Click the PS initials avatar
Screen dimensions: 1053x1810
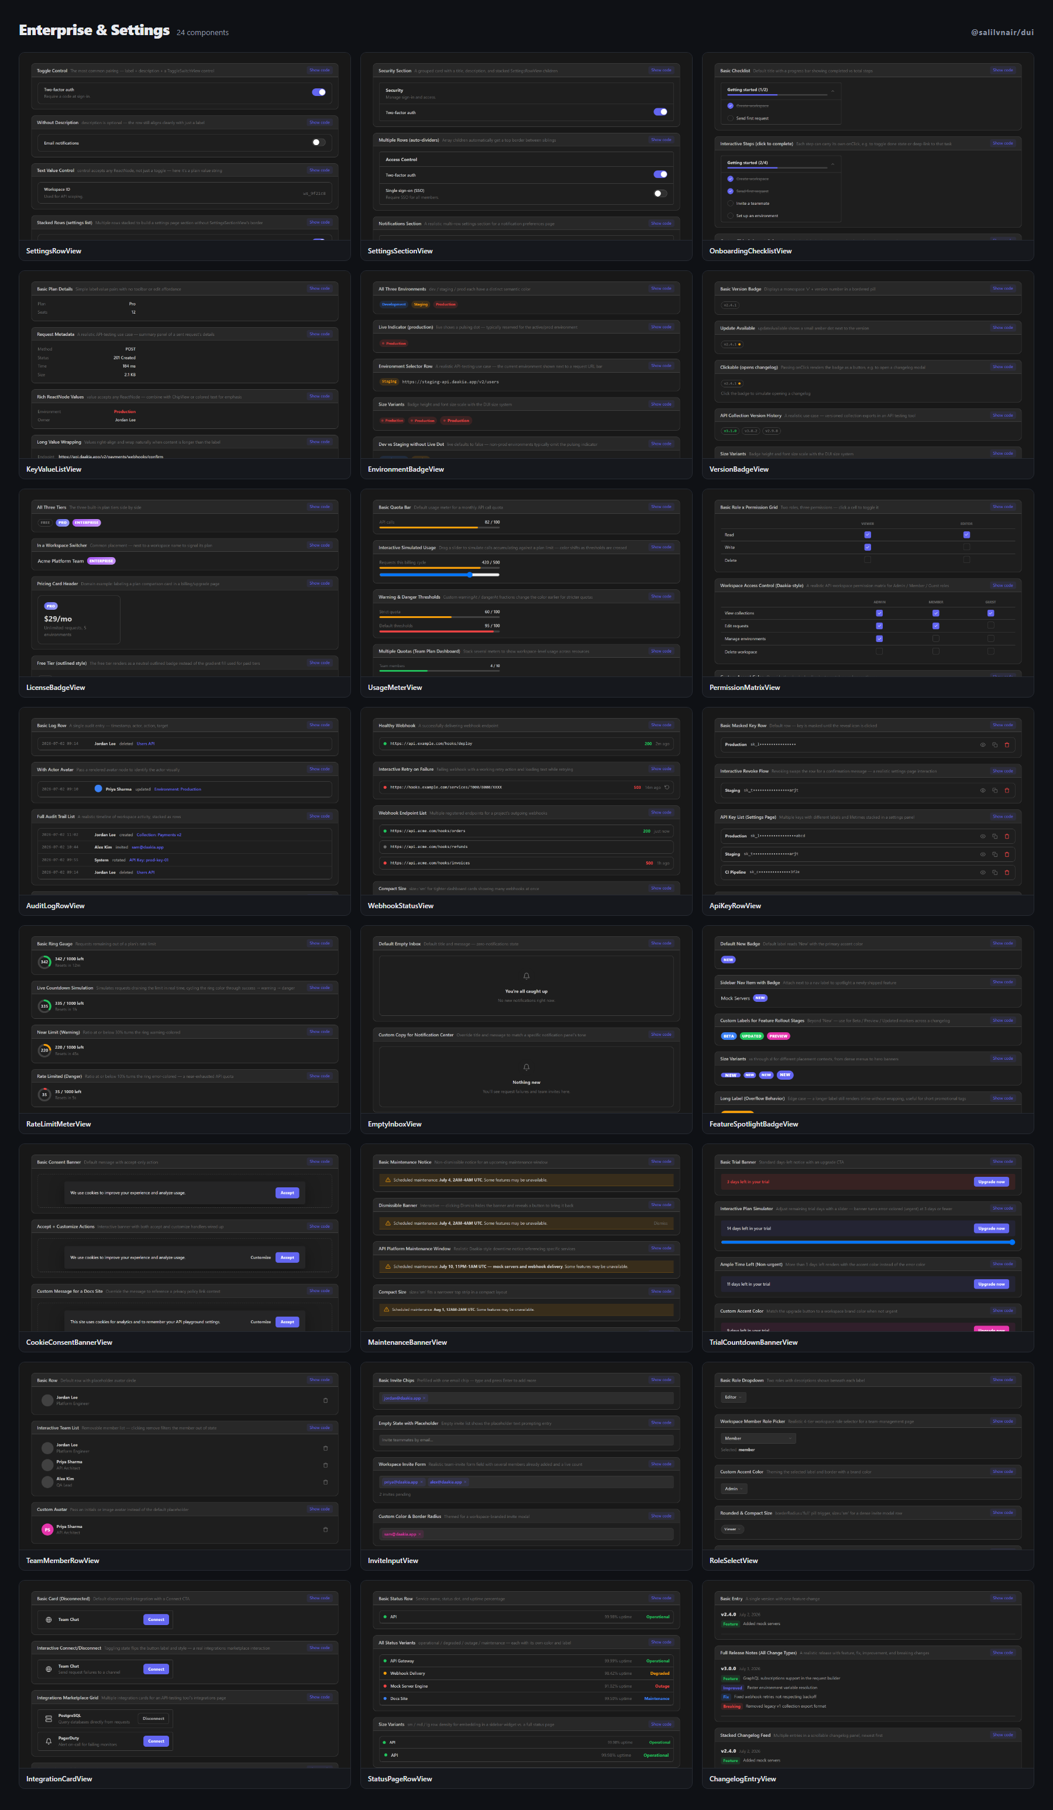pos(47,1529)
